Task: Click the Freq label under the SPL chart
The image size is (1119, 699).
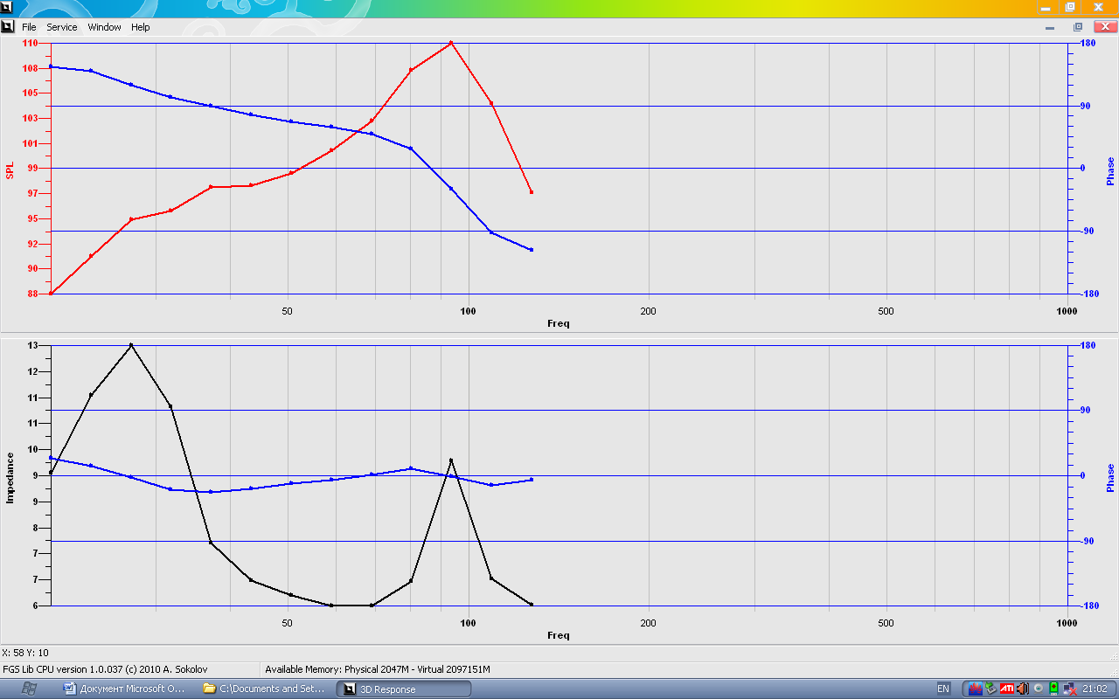Action: 558,323
